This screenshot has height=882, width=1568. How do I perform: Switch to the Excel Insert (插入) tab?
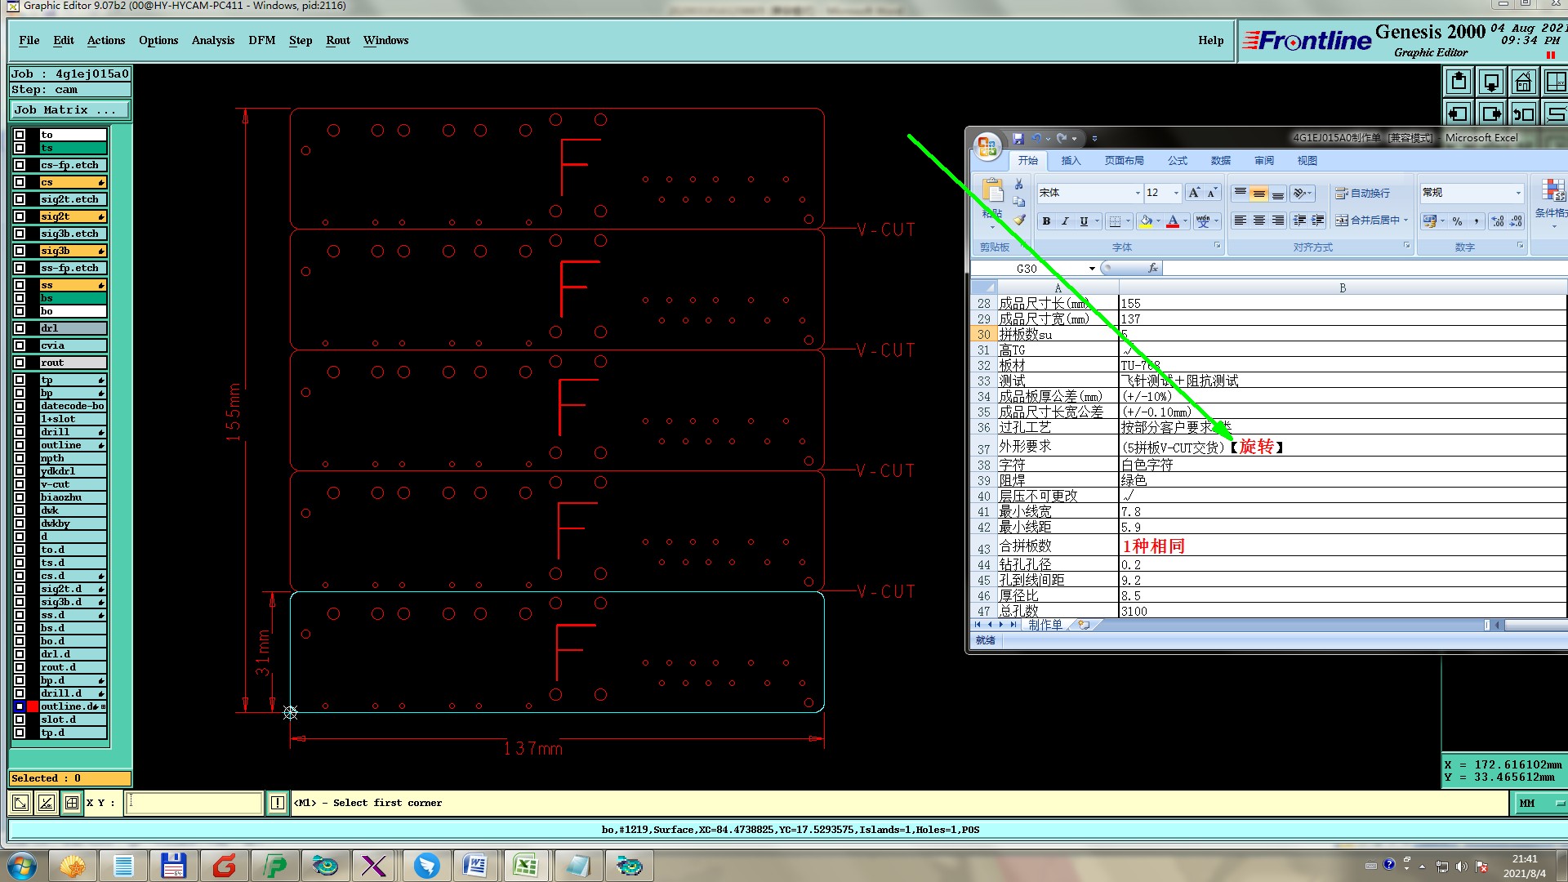(x=1070, y=161)
